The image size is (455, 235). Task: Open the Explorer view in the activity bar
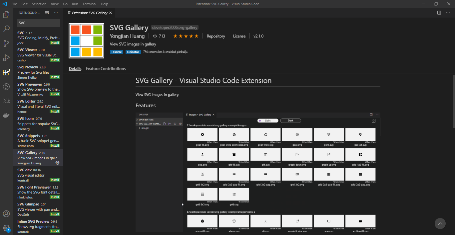pos(6,15)
